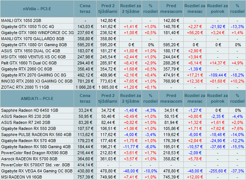This screenshot has width=246, height=180.
Task: Select ASUS GTX 1650 DUAL OC 4GB name
Action: [x=31, y=51]
